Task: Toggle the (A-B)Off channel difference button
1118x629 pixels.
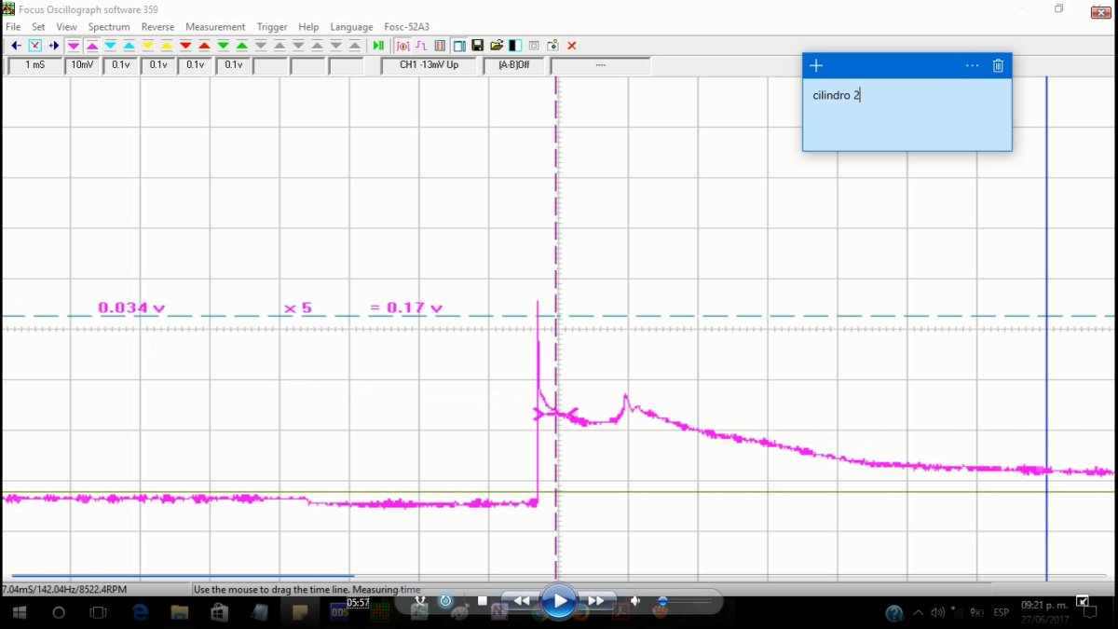Action: (x=513, y=65)
